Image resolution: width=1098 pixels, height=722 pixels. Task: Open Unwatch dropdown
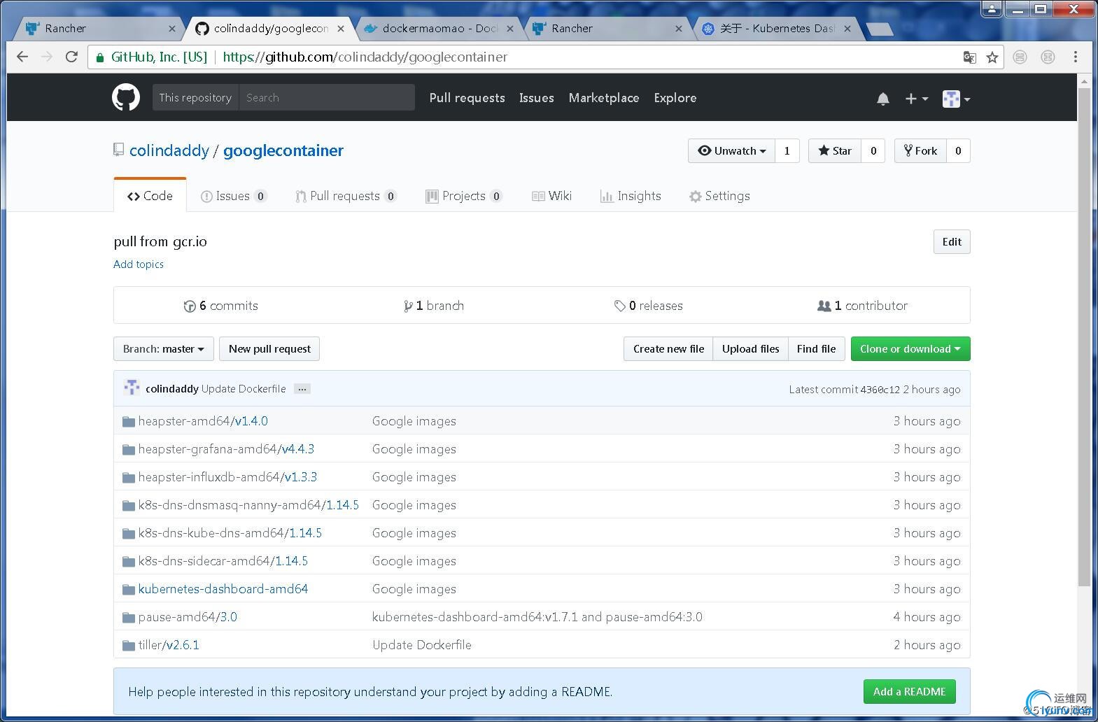(731, 151)
